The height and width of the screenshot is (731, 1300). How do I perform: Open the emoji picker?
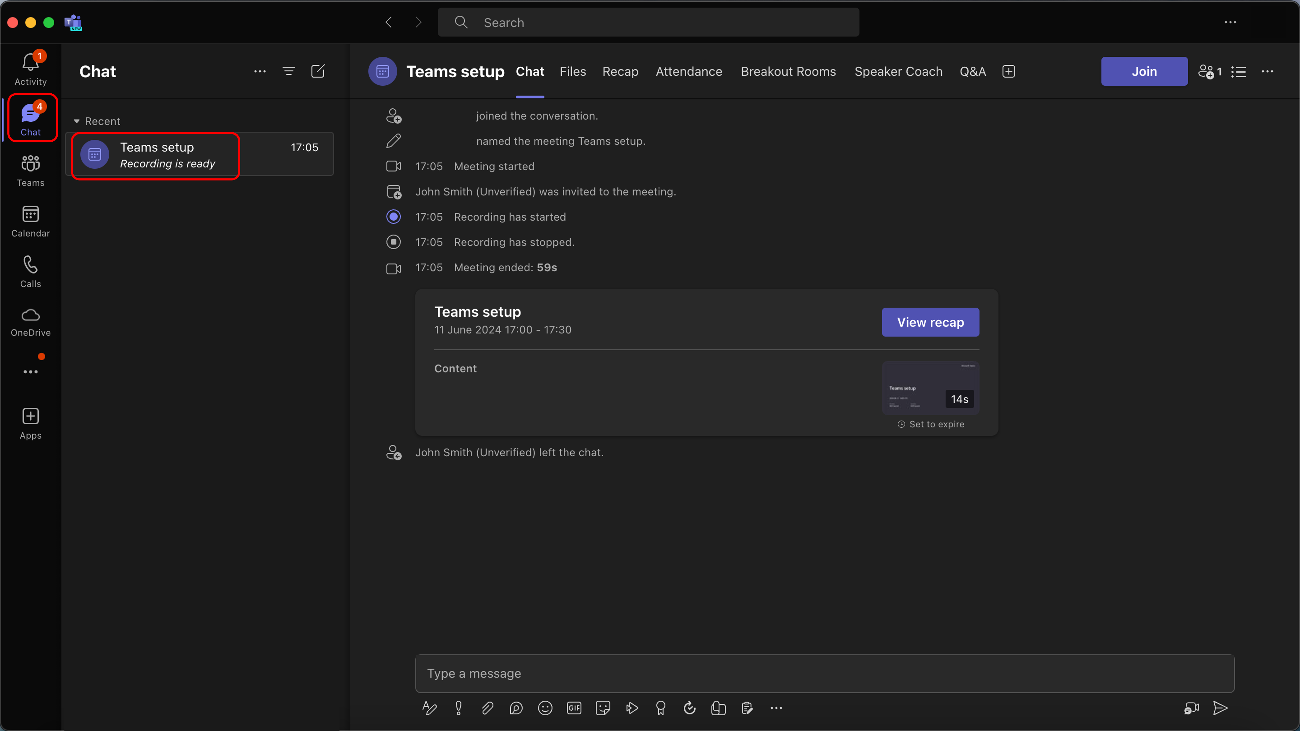545,708
